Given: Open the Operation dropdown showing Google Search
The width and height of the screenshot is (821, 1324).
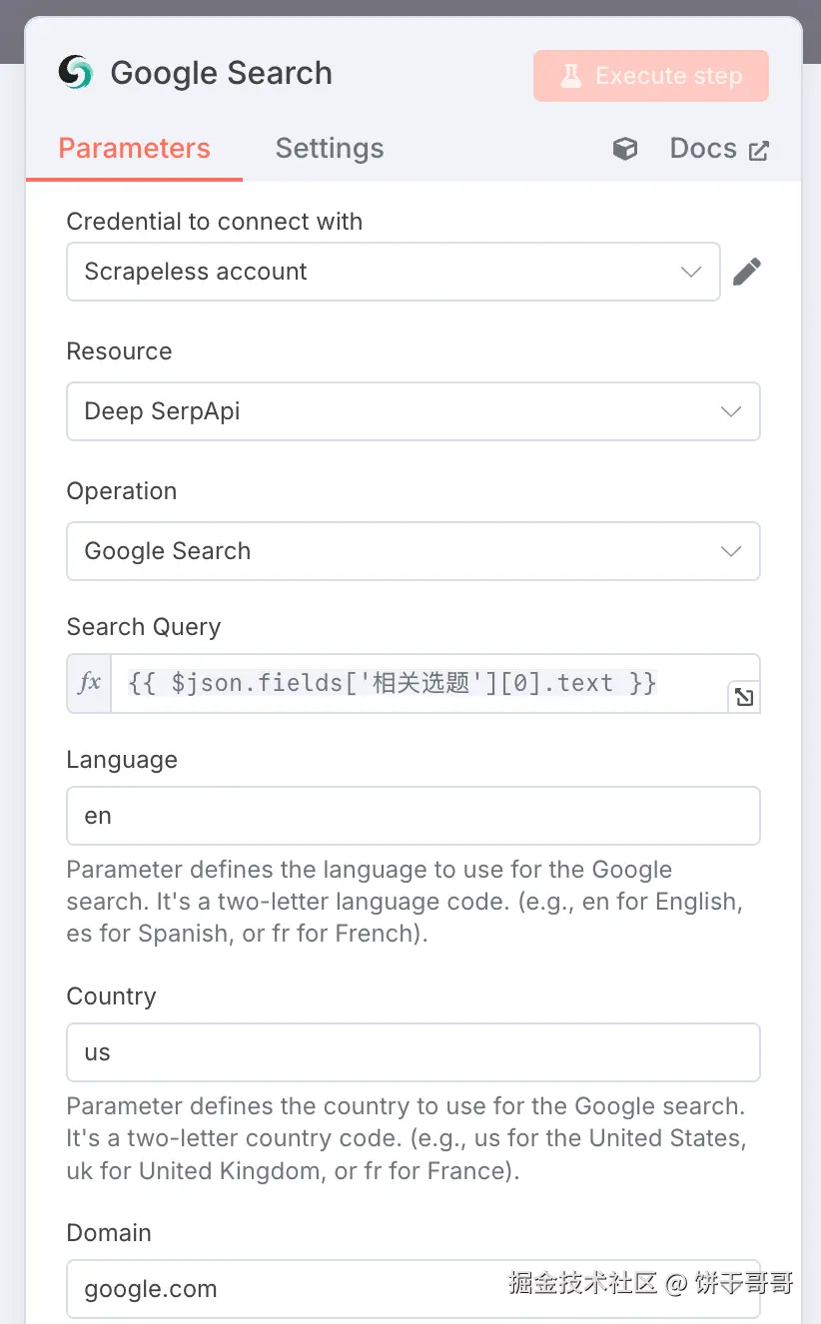Looking at the screenshot, I should [412, 551].
